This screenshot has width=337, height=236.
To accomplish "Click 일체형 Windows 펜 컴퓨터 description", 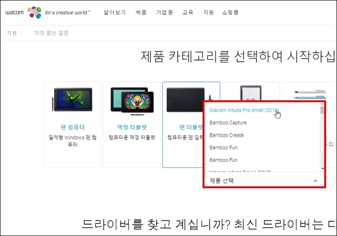I will click(72, 141).
